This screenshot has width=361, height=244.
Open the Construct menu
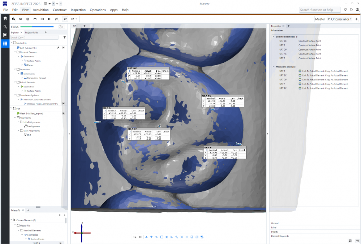tap(60, 10)
